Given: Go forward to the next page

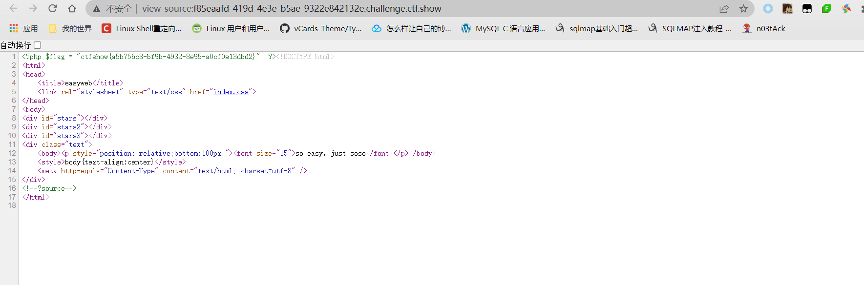Looking at the screenshot, I should click(x=33, y=8).
